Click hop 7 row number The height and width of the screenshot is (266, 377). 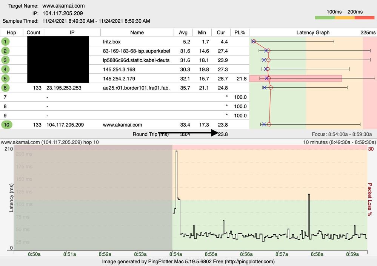pos(5,97)
